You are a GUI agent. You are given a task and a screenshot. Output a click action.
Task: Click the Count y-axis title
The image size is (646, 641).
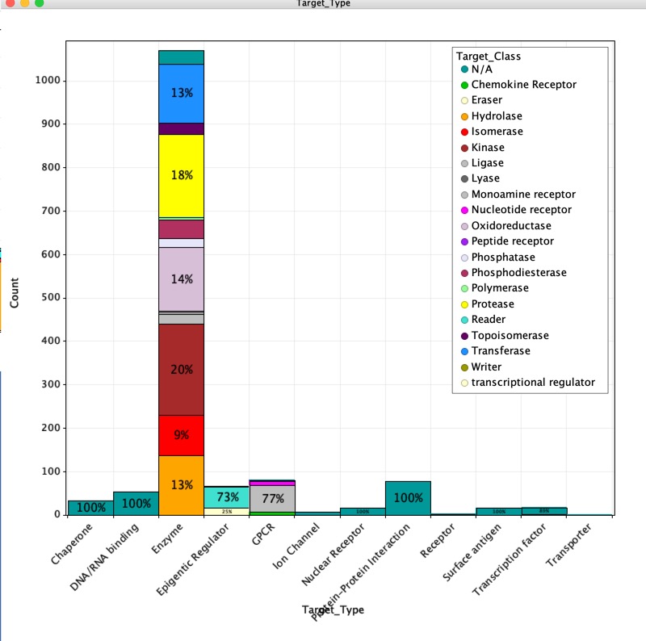pos(15,293)
